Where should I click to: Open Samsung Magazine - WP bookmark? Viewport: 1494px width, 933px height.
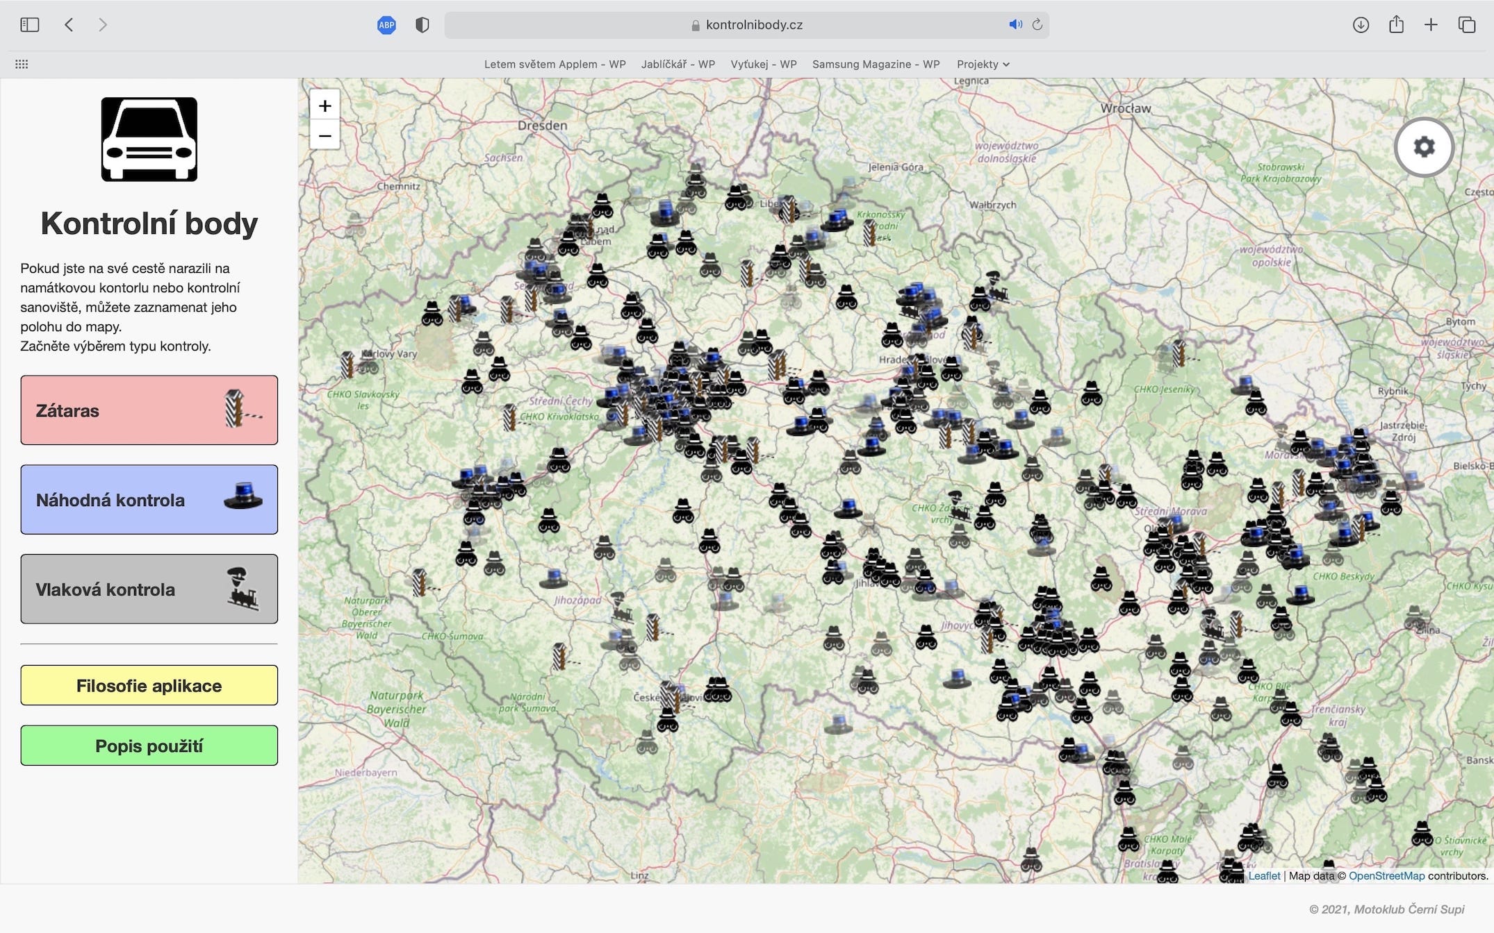pos(876,64)
